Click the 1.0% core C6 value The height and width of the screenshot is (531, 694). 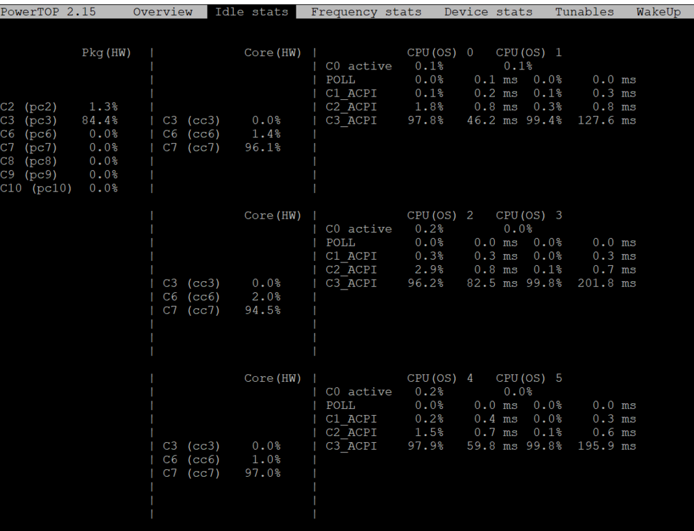coord(266,460)
